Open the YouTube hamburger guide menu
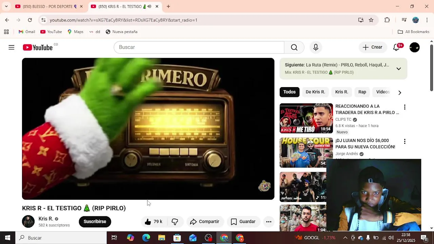Image resolution: width=434 pixels, height=244 pixels. 12,47
